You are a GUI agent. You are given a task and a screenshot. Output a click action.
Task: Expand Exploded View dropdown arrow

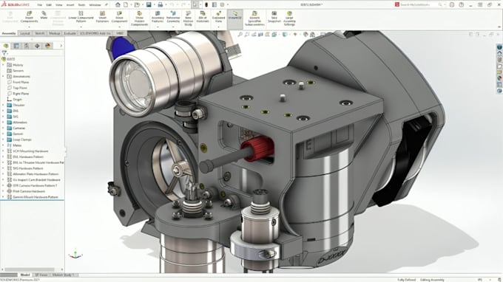[218, 27]
